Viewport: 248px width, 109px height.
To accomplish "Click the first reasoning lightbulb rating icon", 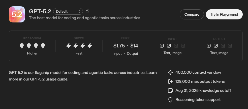I will (22, 46).
